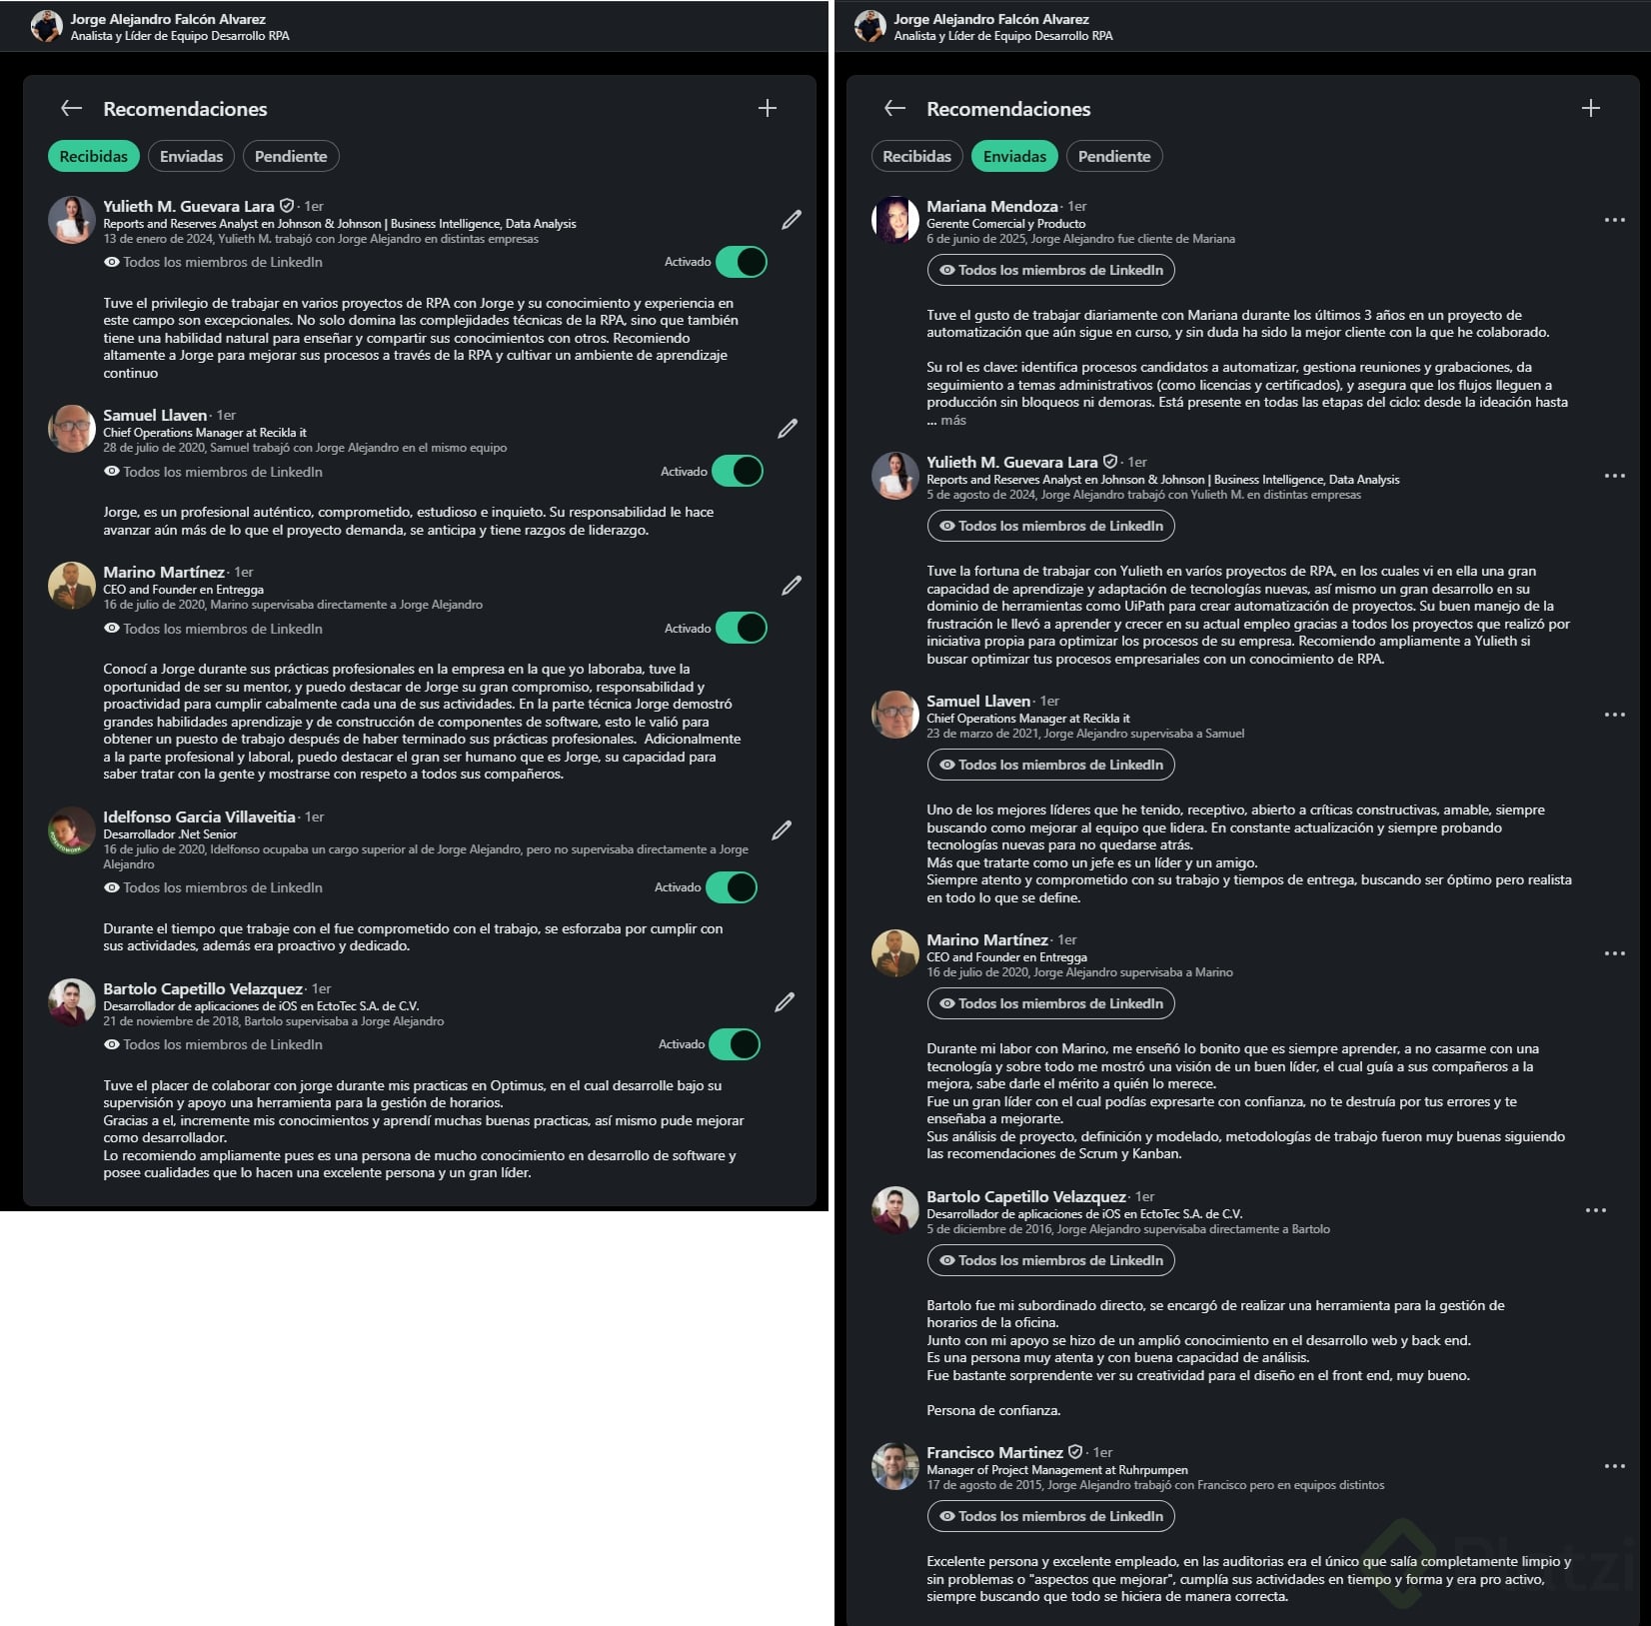The width and height of the screenshot is (1651, 1626).
Task: Open visibility dropdown under Mariana Mendoza's name
Action: tap(1051, 270)
